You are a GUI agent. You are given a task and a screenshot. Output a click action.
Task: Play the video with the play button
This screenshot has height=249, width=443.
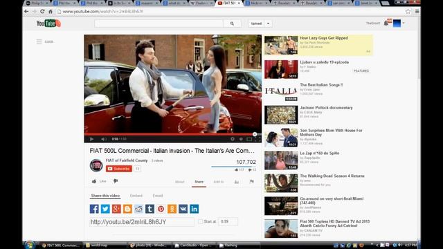[91, 139]
